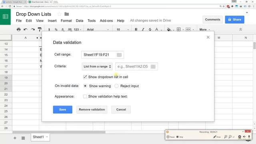The image size is (256, 144).
Task: Uncheck Show dropdown list in cell
Action: click(x=85, y=77)
